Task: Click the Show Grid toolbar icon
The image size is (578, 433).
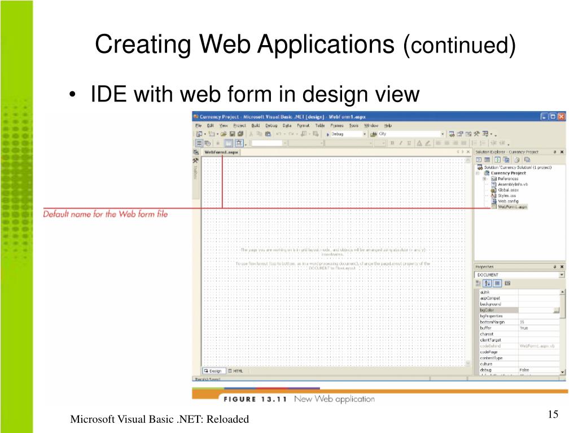Action: (x=229, y=143)
